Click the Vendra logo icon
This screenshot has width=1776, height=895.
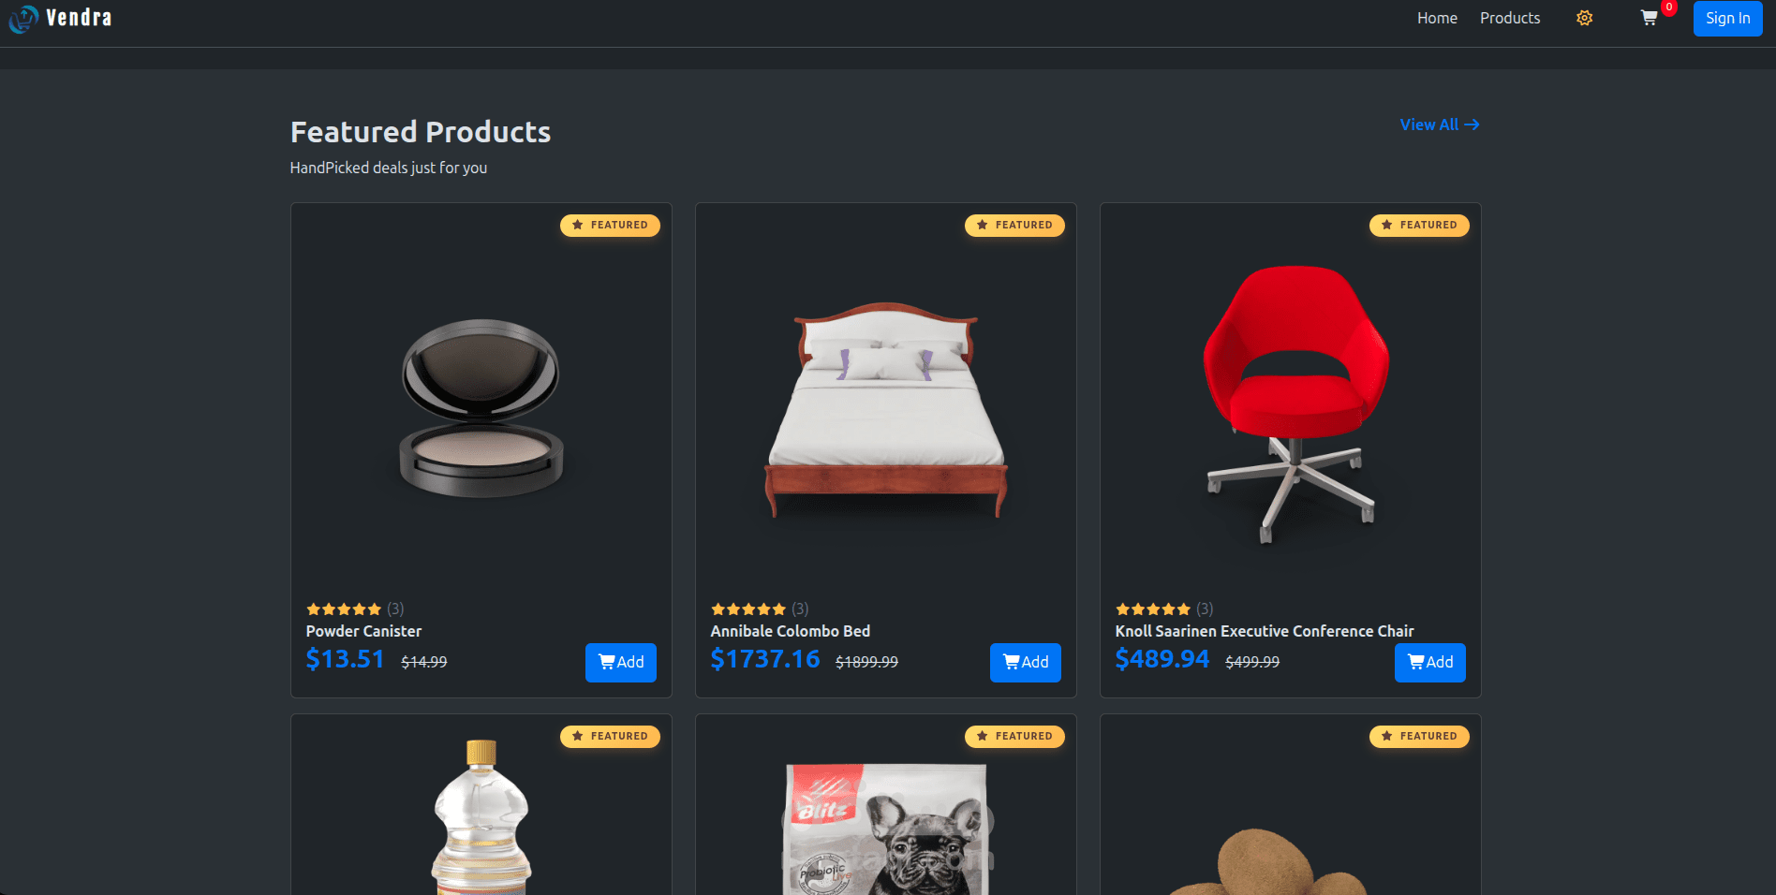click(x=22, y=19)
